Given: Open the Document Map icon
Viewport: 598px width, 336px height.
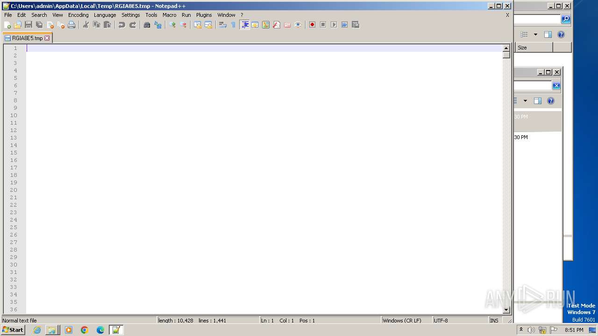Looking at the screenshot, I should tap(266, 25).
